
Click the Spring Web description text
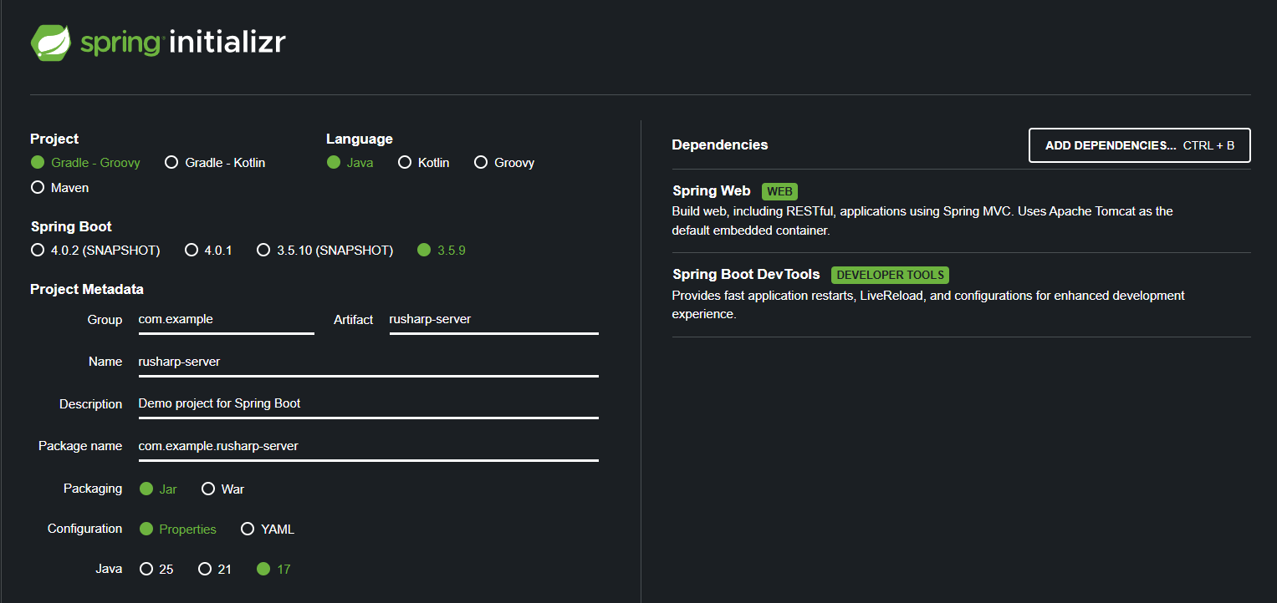(x=922, y=221)
